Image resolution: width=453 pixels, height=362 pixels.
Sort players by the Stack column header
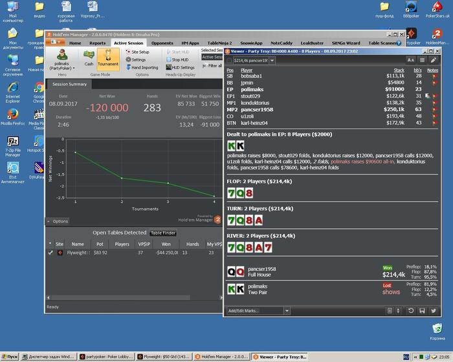coord(399,70)
